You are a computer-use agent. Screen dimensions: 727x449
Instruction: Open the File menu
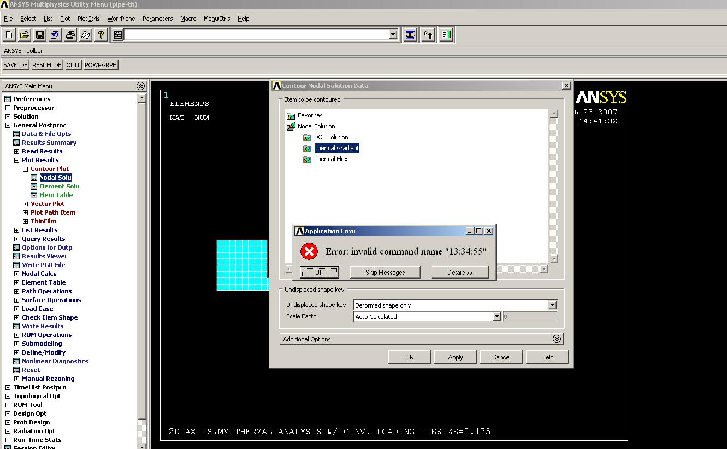[x=8, y=19]
